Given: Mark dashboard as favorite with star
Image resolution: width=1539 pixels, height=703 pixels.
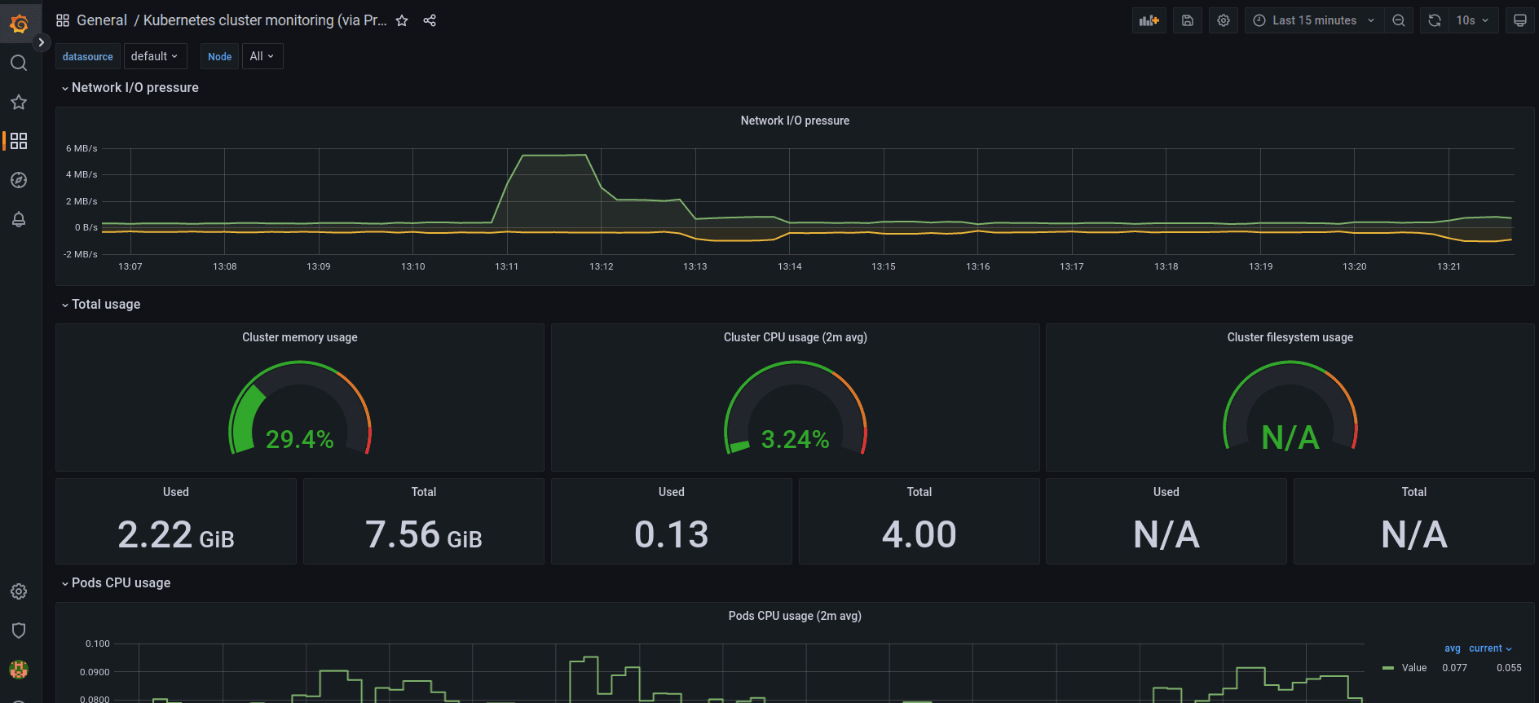Looking at the screenshot, I should click(402, 20).
